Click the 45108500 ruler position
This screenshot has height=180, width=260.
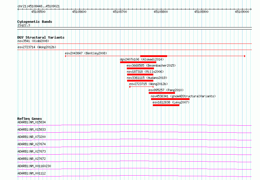(38, 12)
